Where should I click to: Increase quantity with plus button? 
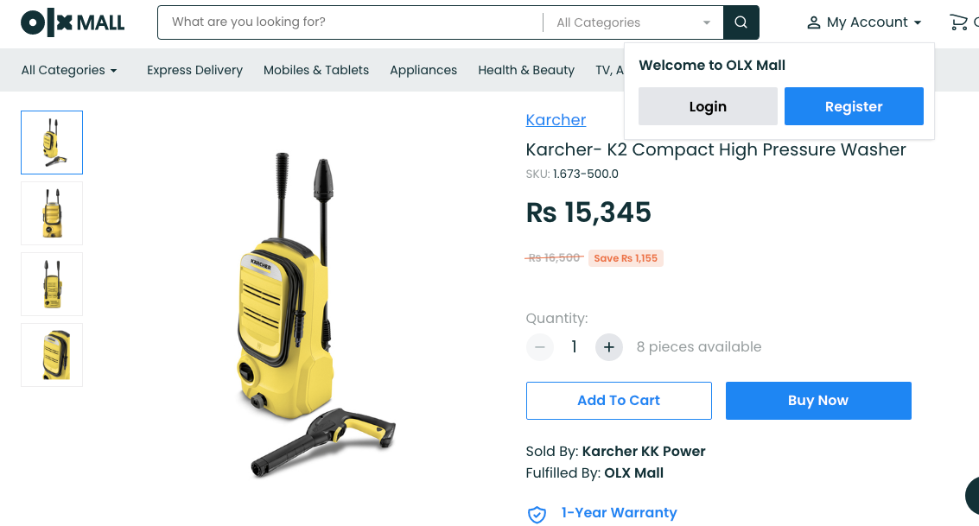pyautogui.click(x=609, y=347)
